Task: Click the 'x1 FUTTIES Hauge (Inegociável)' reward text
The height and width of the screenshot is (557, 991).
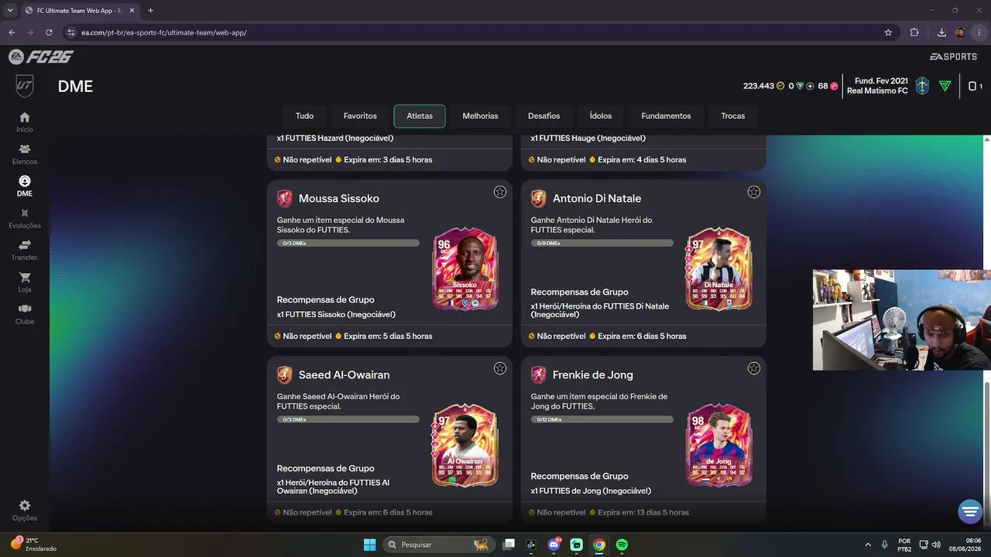Action: (588, 138)
